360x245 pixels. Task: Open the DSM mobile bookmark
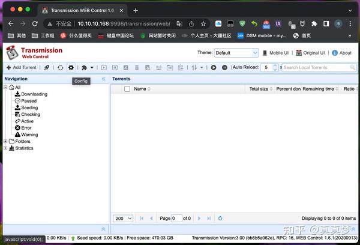tap(262, 35)
